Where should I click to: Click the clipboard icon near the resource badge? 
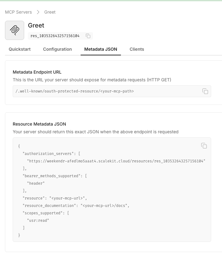[x=88, y=36]
